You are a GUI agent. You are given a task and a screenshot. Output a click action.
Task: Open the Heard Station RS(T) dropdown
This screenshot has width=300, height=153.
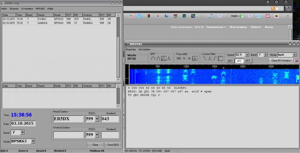(x=97, y=119)
